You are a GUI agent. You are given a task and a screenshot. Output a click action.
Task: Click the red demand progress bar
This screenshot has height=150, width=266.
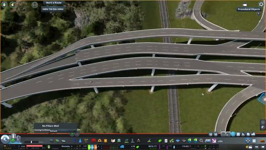[x=34, y=146]
